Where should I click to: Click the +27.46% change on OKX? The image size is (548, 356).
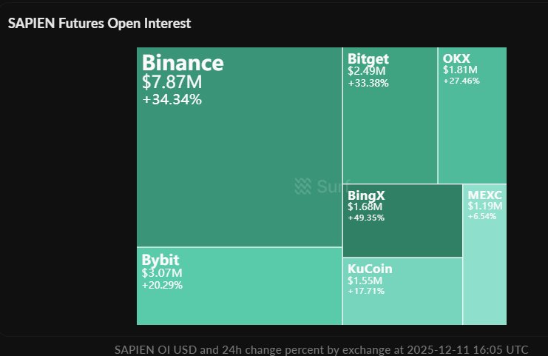click(x=461, y=81)
